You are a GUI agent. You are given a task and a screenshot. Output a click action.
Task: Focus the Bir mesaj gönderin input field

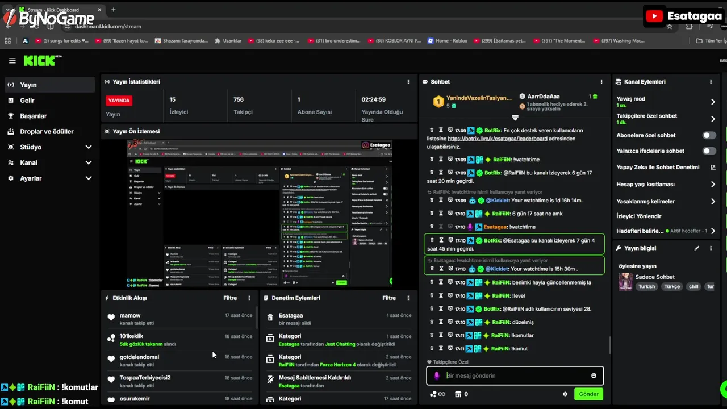(515, 375)
